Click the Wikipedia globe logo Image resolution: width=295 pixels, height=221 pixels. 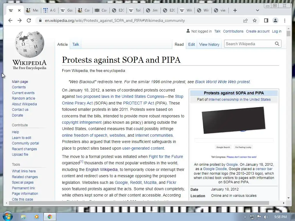point(30,44)
